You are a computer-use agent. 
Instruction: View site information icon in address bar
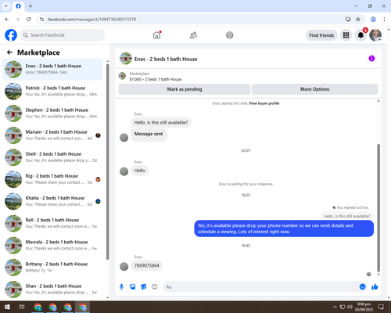tap(41, 19)
